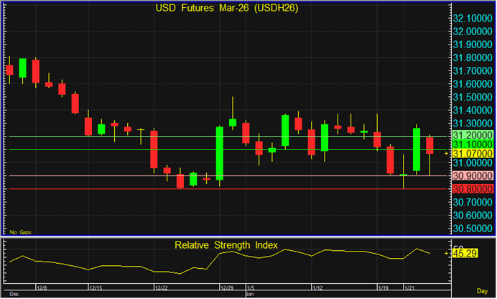
Task: Click the small arrow beside 31.07000
Action: [x=447, y=153]
